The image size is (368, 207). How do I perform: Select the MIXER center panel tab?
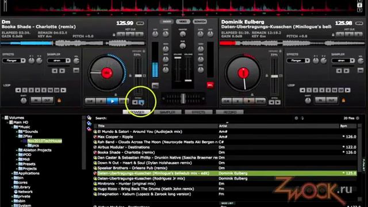(167, 22)
